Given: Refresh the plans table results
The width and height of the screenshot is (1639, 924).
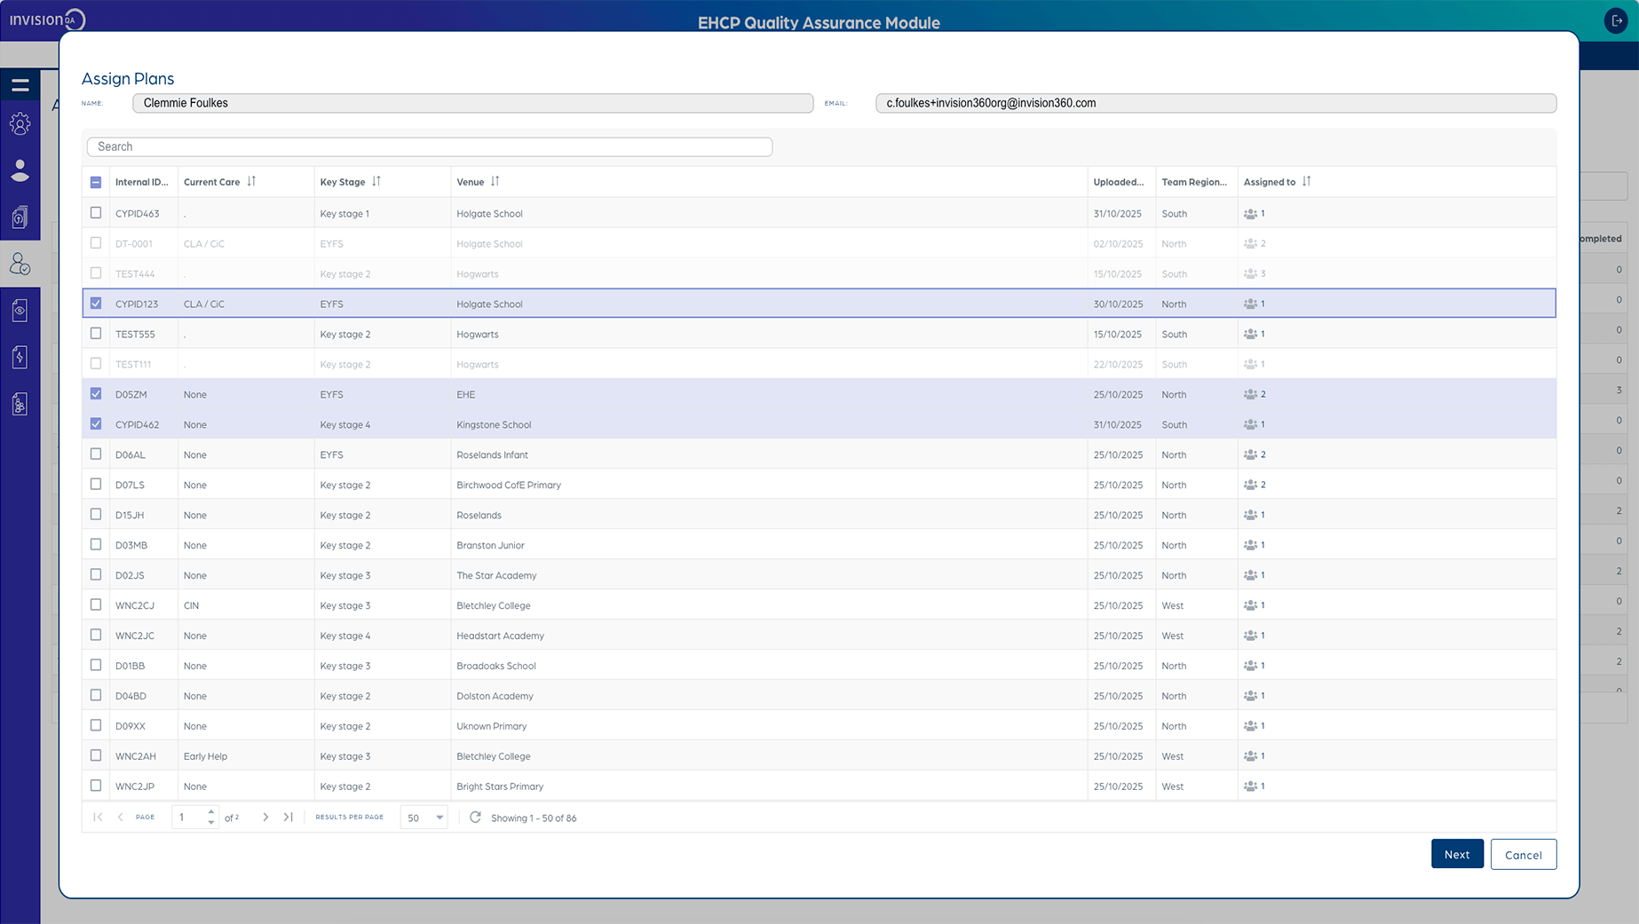Looking at the screenshot, I should point(476,817).
